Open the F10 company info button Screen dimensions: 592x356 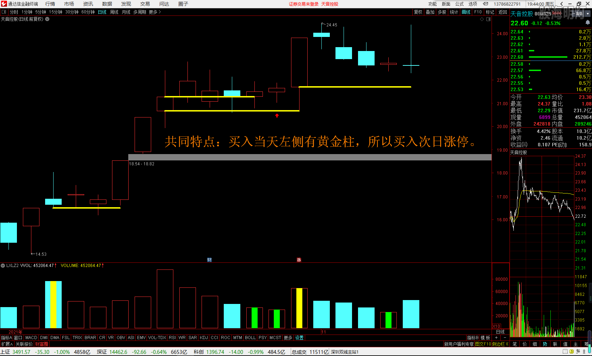point(478,12)
